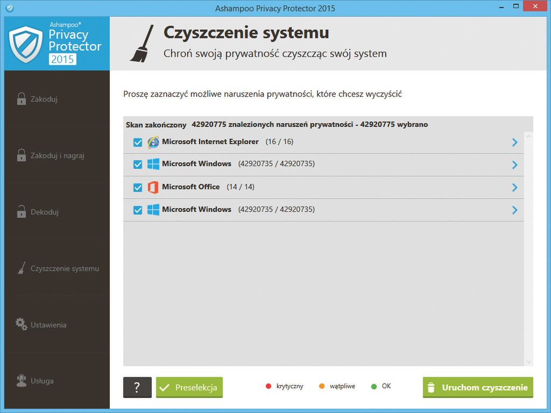The image size is (551, 413).
Task: Click the question mark help button
Action: (x=137, y=387)
